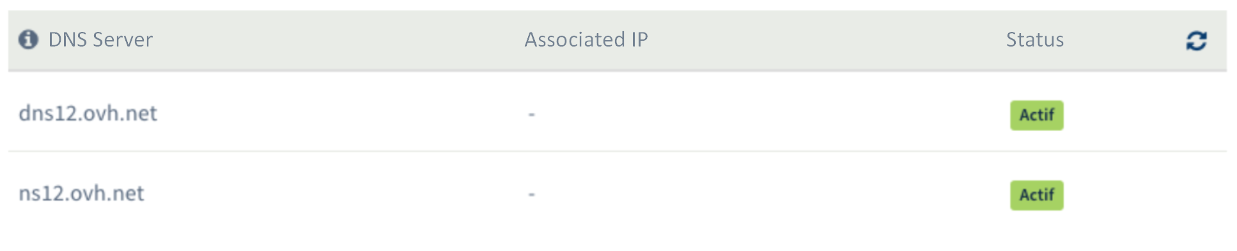This screenshot has height=251, width=1237.
Task: Click the associated IP dash for ns12.ovh.net
Action: (531, 194)
